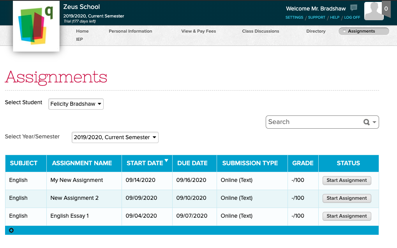Open the IEP menu item
The height and width of the screenshot is (248, 397).
click(x=79, y=39)
